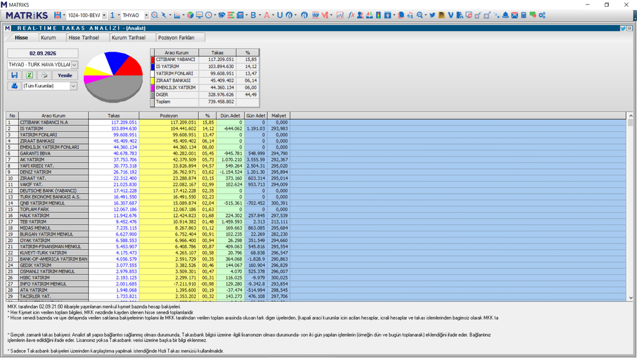
Task: Open the 1024-100-BEYA layout dropdown
Action: pyautogui.click(x=104, y=15)
